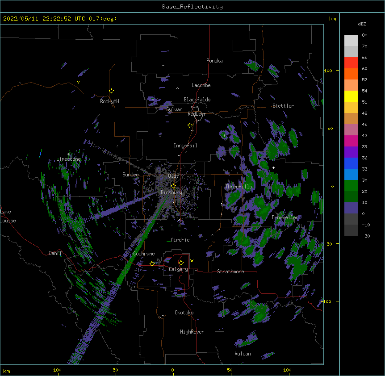
Task: Click the yellow marker near RockyMH
Action: (111, 91)
